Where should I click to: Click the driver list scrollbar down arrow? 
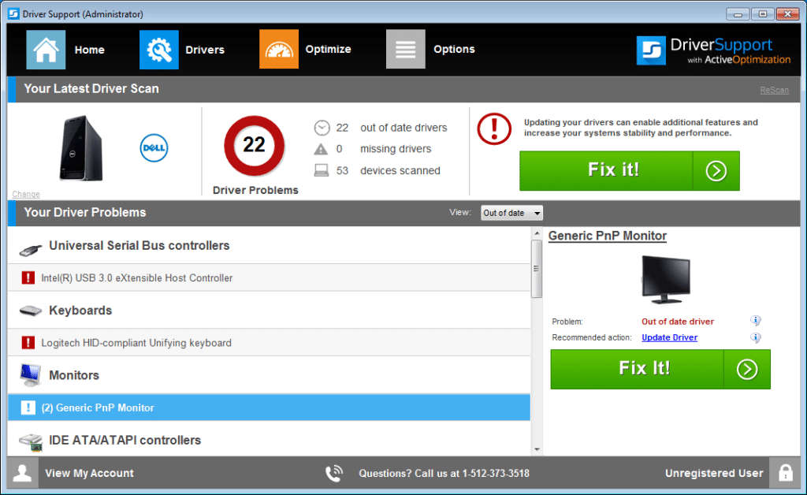point(537,449)
